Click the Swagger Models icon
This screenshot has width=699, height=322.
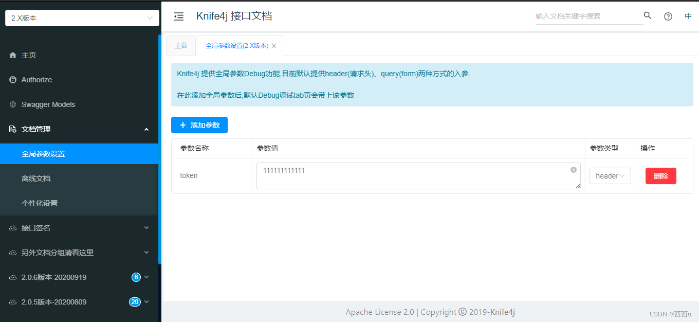[x=13, y=104]
